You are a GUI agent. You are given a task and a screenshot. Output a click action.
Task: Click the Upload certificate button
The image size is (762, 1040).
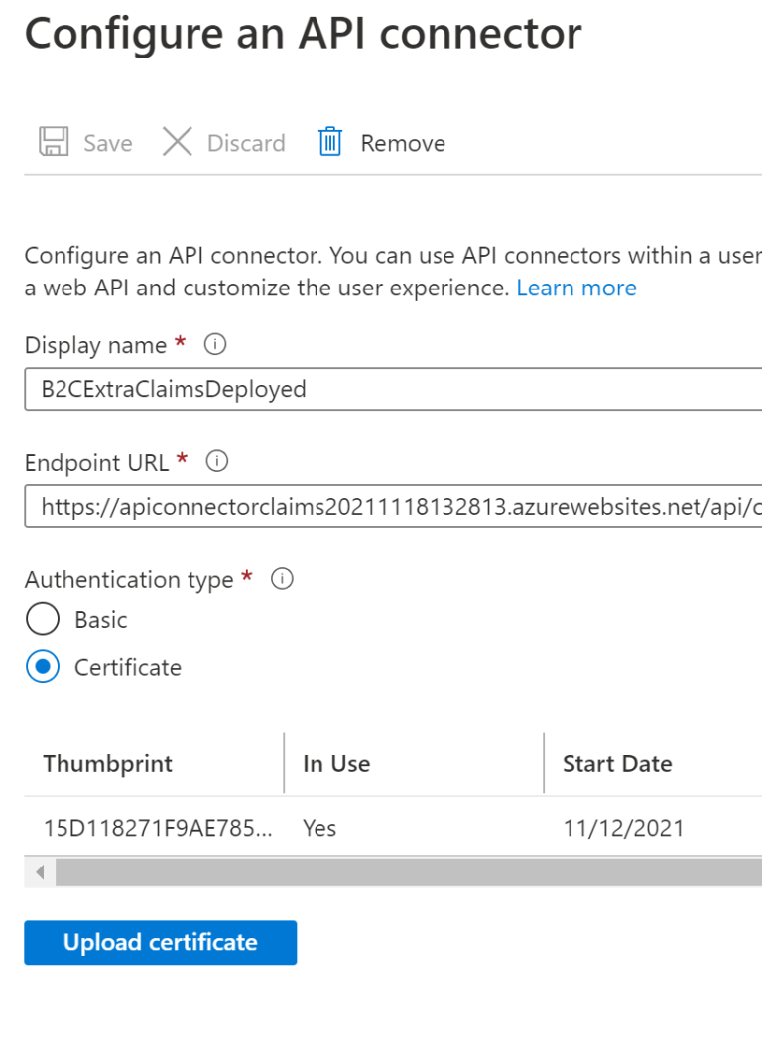(x=160, y=942)
